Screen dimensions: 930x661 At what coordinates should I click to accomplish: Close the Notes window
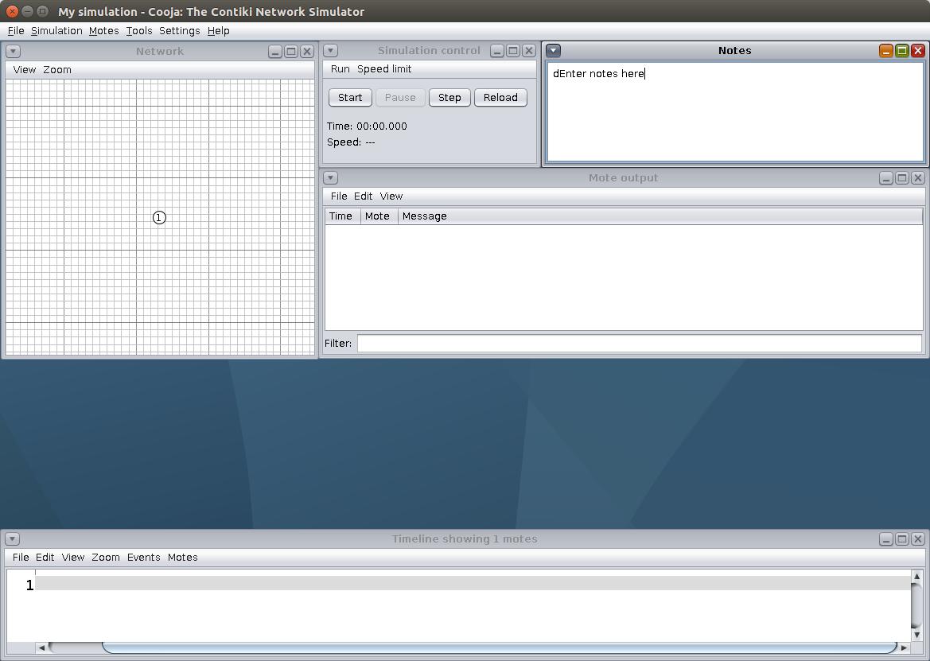917,50
